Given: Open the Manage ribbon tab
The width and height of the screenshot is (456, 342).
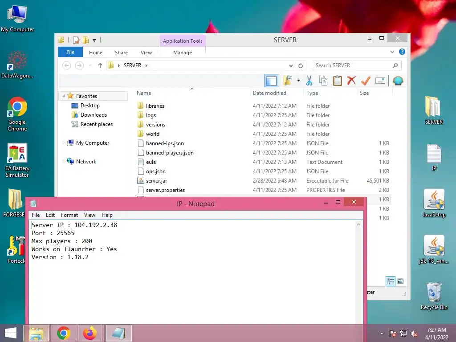Looking at the screenshot, I should (182, 53).
